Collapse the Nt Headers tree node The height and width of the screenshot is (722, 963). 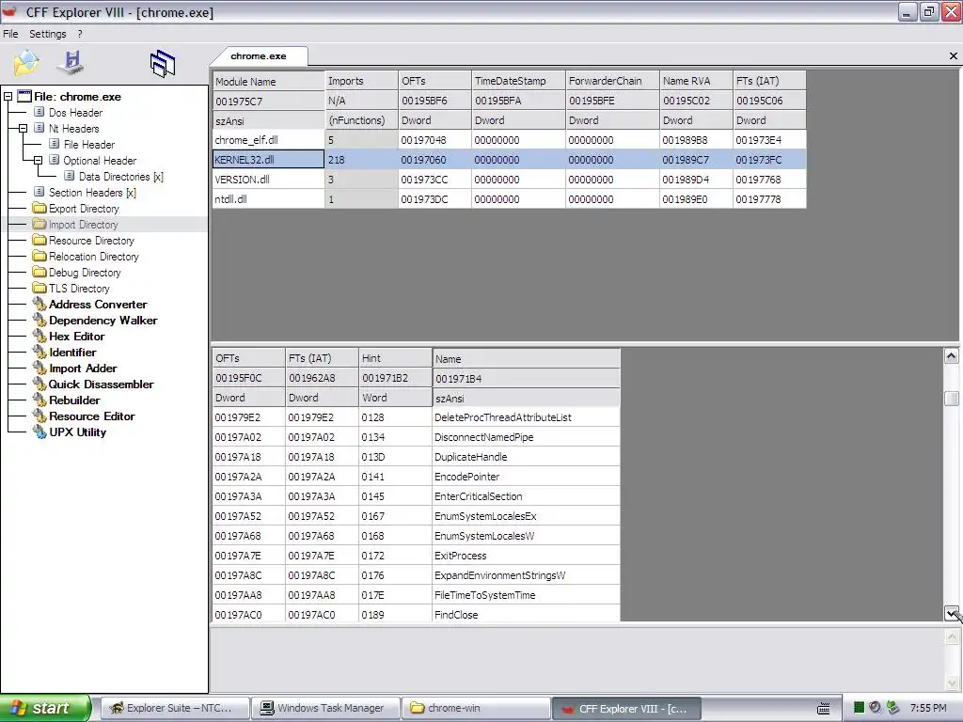23,128
